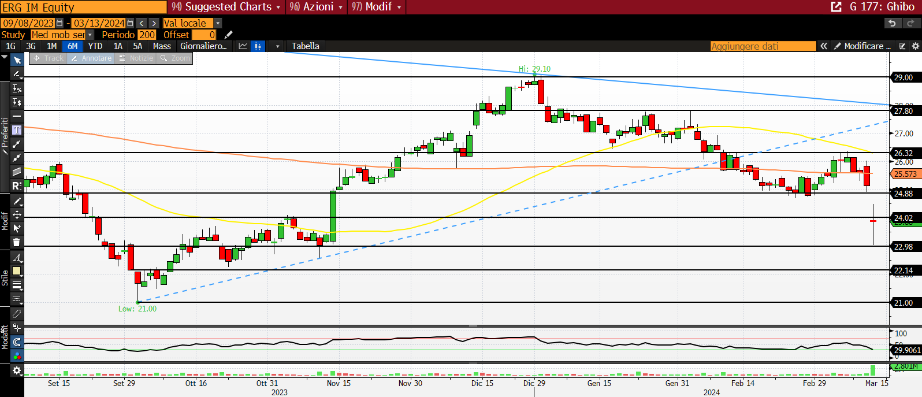Select the YTD time range
This screenshot has width=922, height=397.
tap(95, 46)
